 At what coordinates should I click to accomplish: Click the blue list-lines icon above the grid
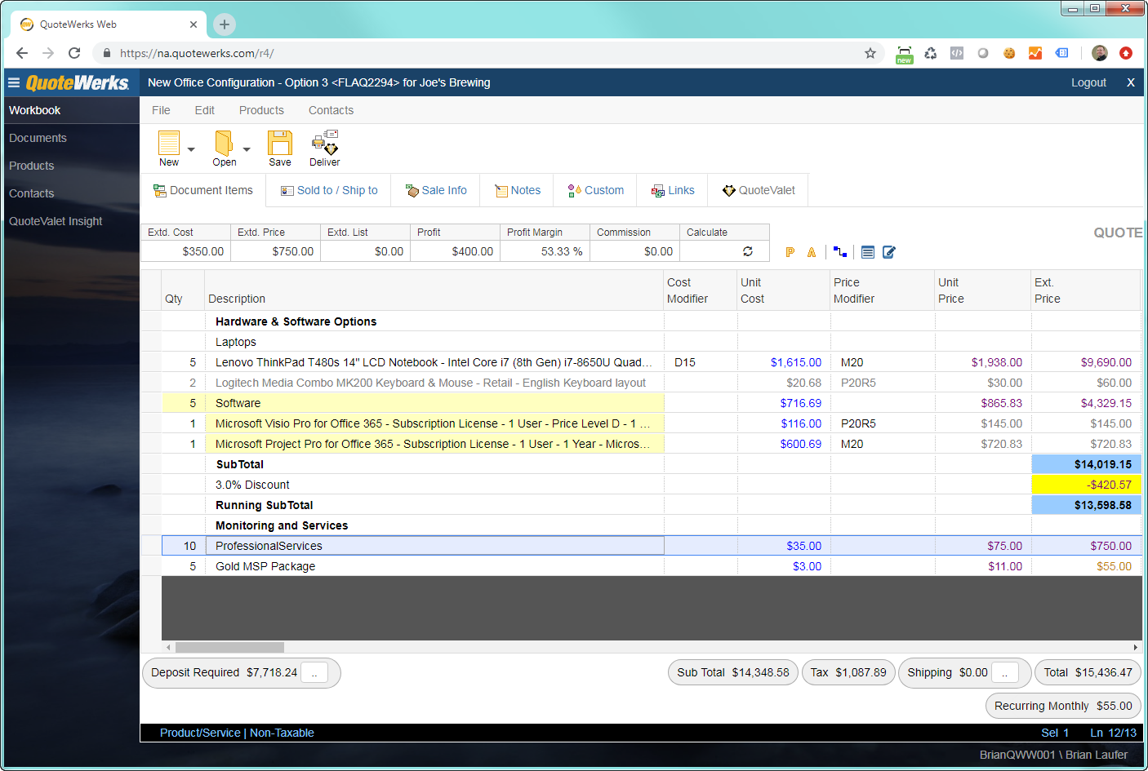click(x=867, y=252)
